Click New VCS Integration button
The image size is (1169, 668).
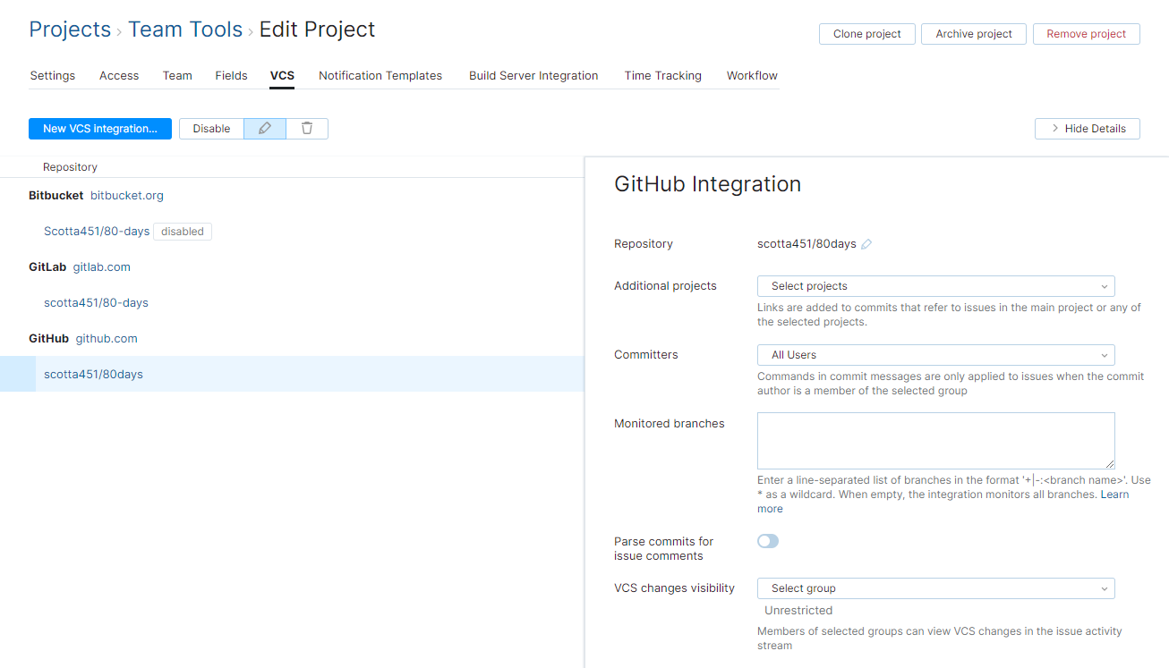click(99, 128)
